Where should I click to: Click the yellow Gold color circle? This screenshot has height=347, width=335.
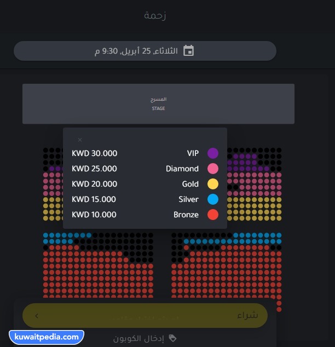(x=213, y=184)
